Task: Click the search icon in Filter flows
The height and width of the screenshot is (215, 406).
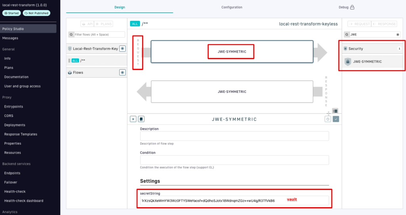Action: (71, 34)
